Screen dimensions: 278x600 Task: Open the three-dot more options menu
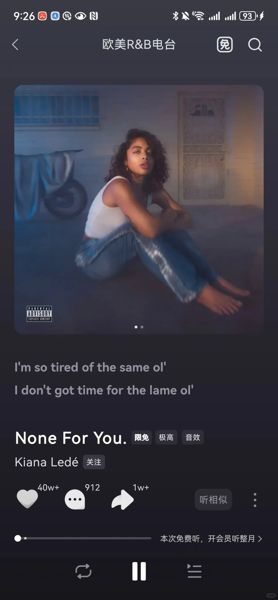tap(255, 500)
